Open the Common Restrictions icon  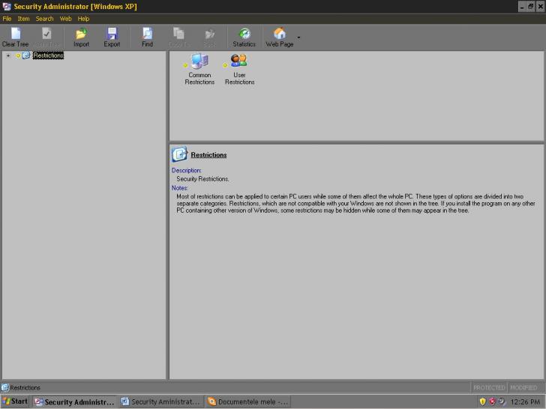click(x=199, y=69)
